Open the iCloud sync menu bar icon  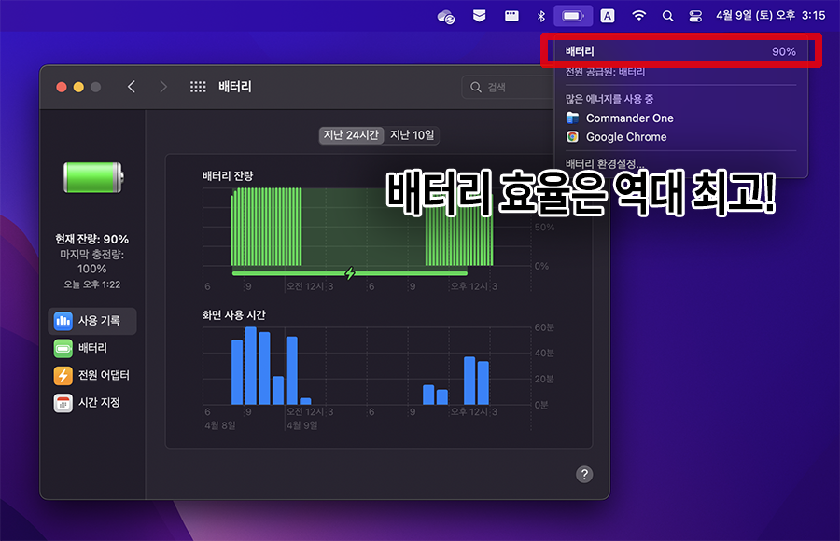click(446, 16)
